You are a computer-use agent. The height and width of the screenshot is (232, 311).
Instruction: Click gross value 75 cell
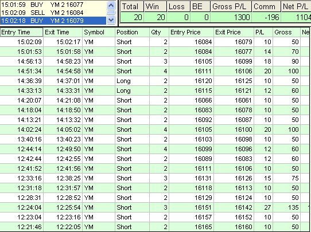[286, 178]
